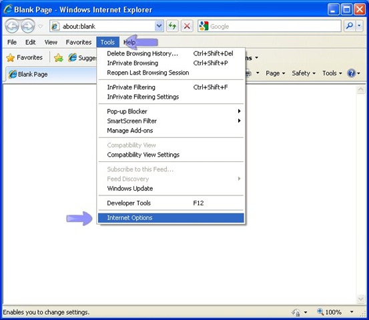The height and width of the screenshot is (320, 369).
Task: Open the File menu
Action: tap(12, 42)
